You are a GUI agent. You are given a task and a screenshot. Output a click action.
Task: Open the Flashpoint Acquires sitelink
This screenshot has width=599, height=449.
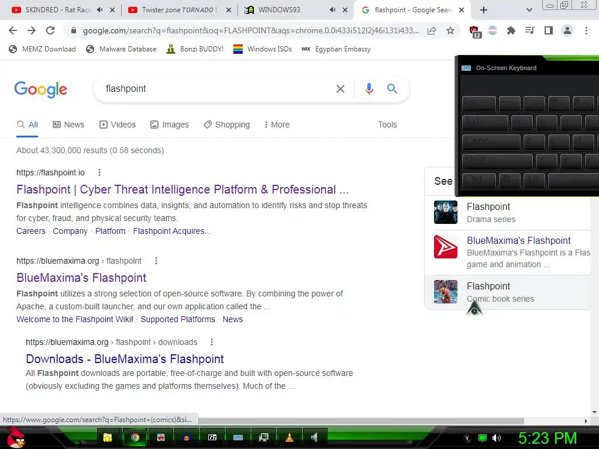point(172,231)
